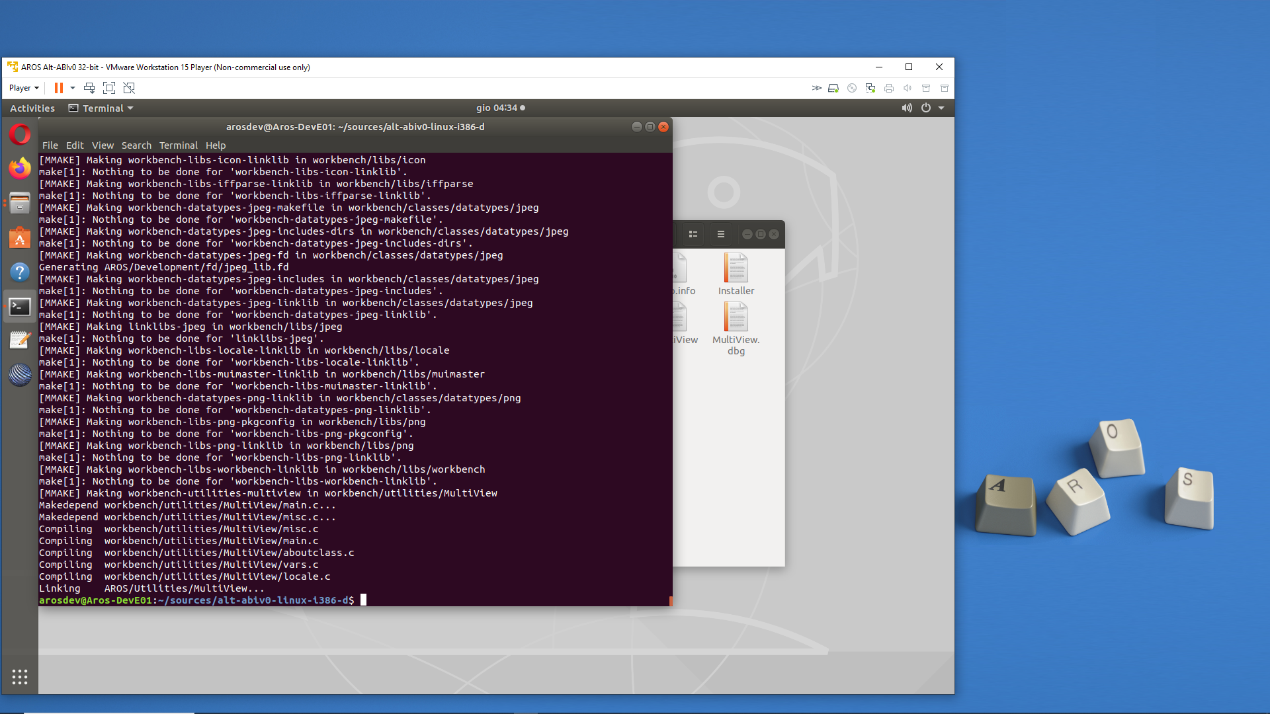This screenshot has width=1270, height=714.
Task: Click the 'Linking AROS/Utilities/MultiView...' line
Action: coord(151,588)
